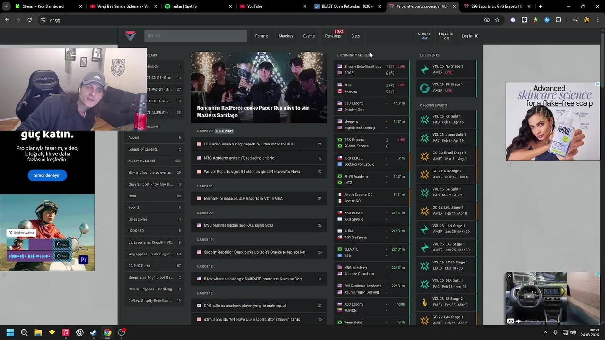
Task: Click the Şimdi deneyin ad button
Action: pos(47,175)
